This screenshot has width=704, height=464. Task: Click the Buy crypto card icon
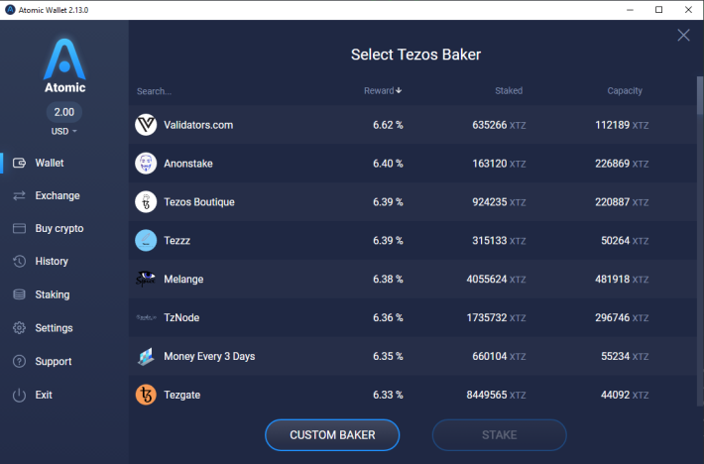19,228
